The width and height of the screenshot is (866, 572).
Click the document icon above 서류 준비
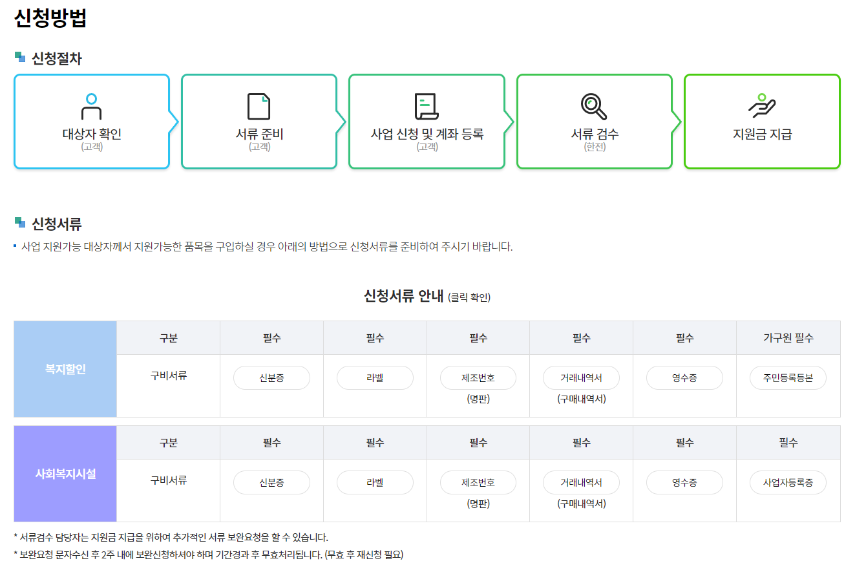click(x=259, y=107)
